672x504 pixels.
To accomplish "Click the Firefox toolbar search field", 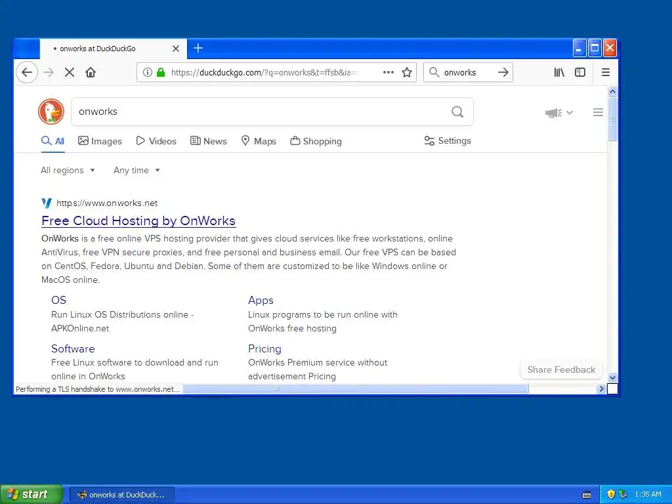I will click(467, 72).
